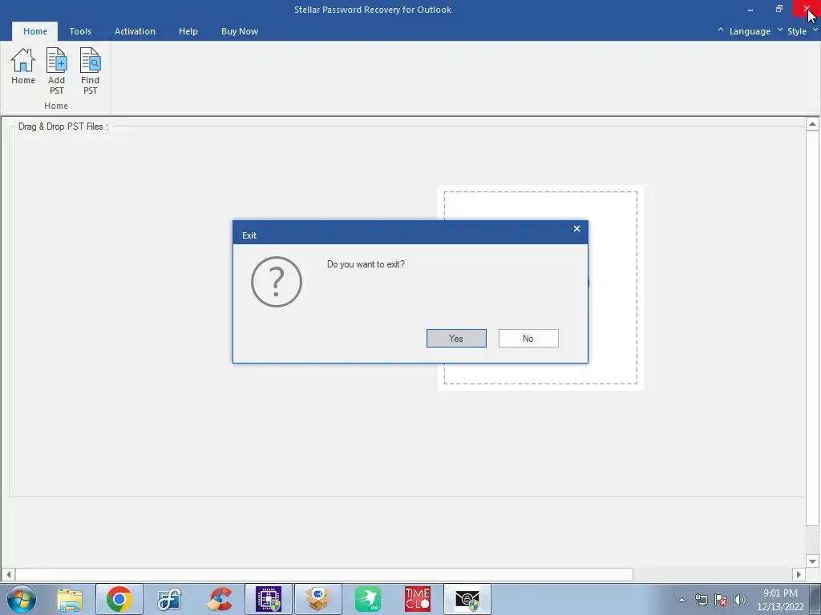Click the network tray icon
Image resolution: width=821 pixels, height=615 pixels.
(x=701, y=600)
